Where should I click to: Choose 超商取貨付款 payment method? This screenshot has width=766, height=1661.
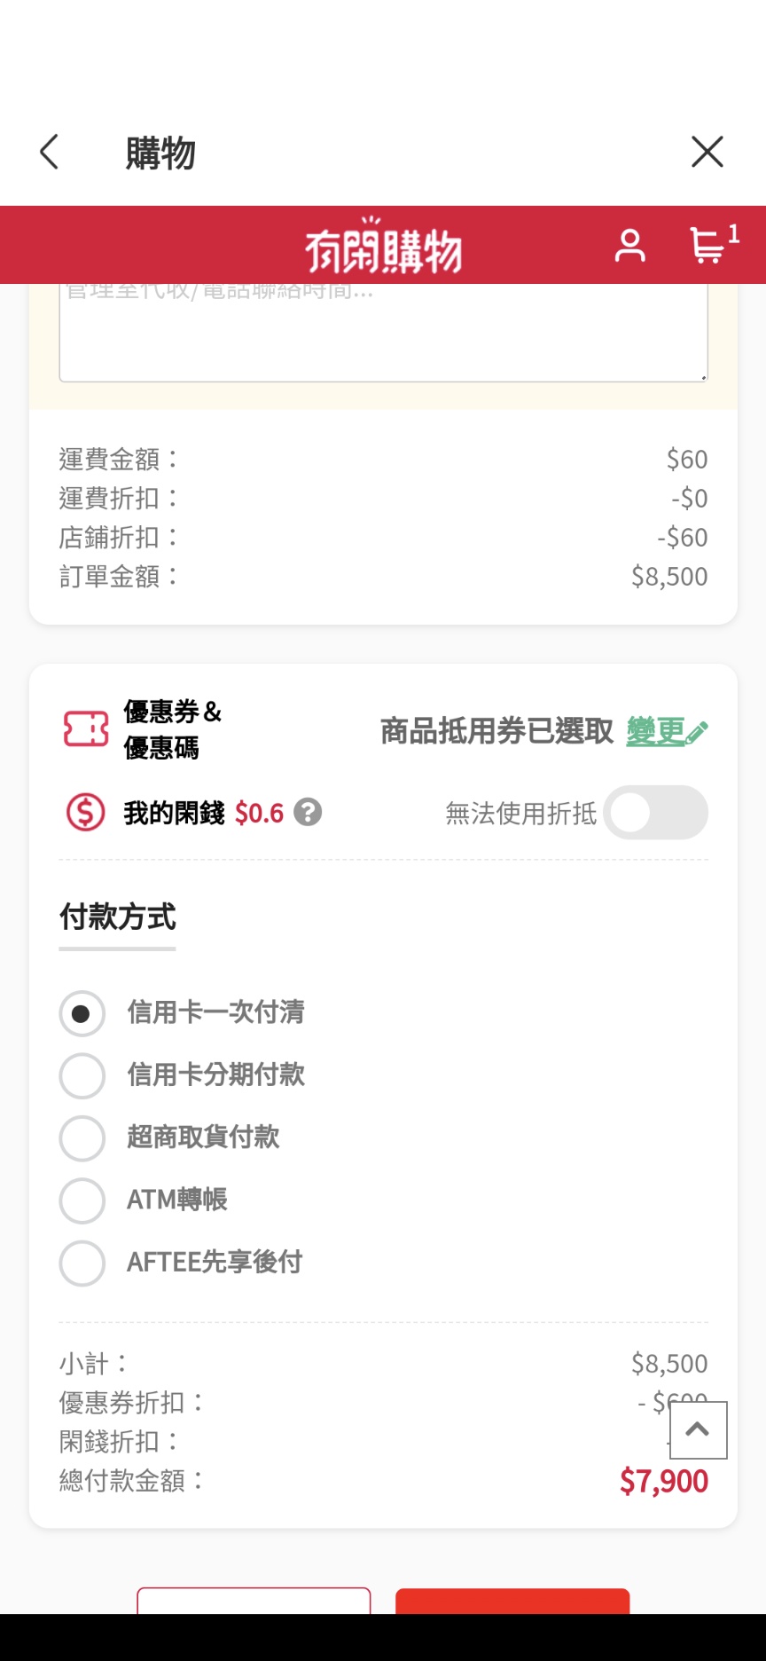click(x=82, y=1138)
